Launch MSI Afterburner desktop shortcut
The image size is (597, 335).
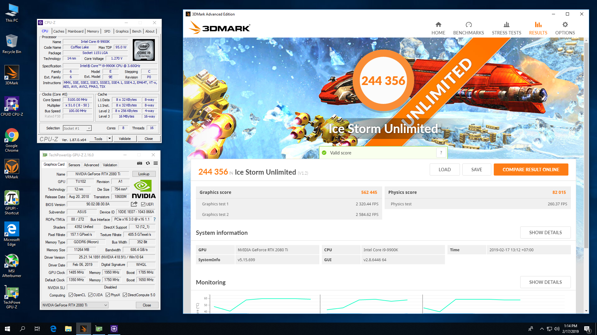click(12, 266)
